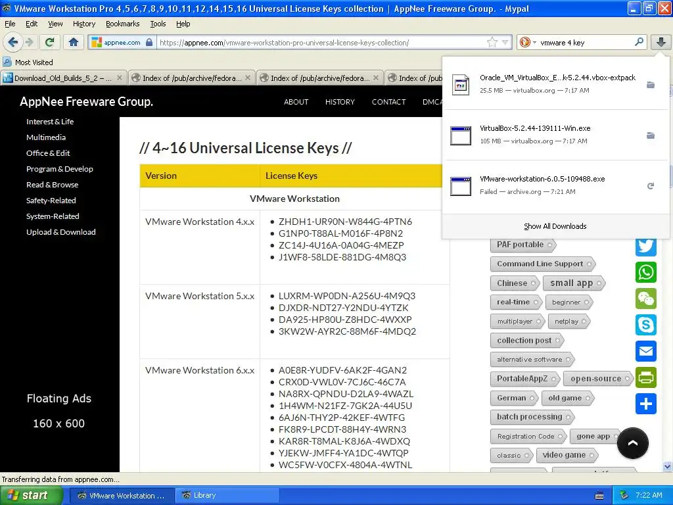Click the page scrollbar down arrow
This screenshot has height=505, width=673.
(x=668, y=466)
